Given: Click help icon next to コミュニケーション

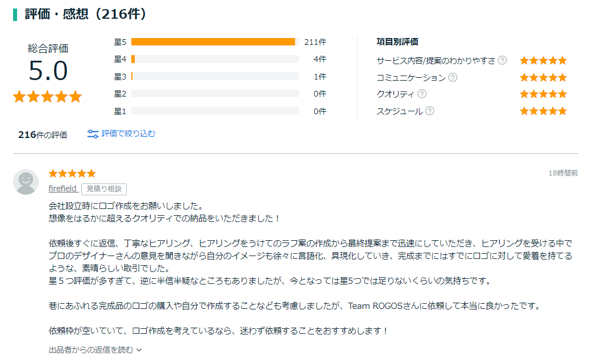Looking at the screenshot, I should click(453, 77).
